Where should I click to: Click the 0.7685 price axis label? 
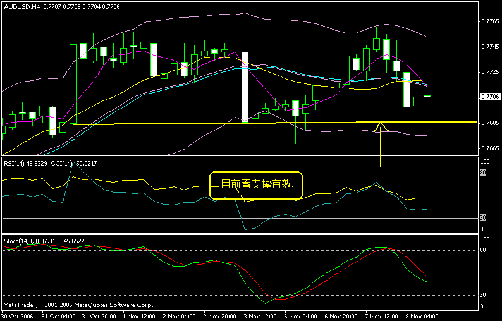[490, 123]
